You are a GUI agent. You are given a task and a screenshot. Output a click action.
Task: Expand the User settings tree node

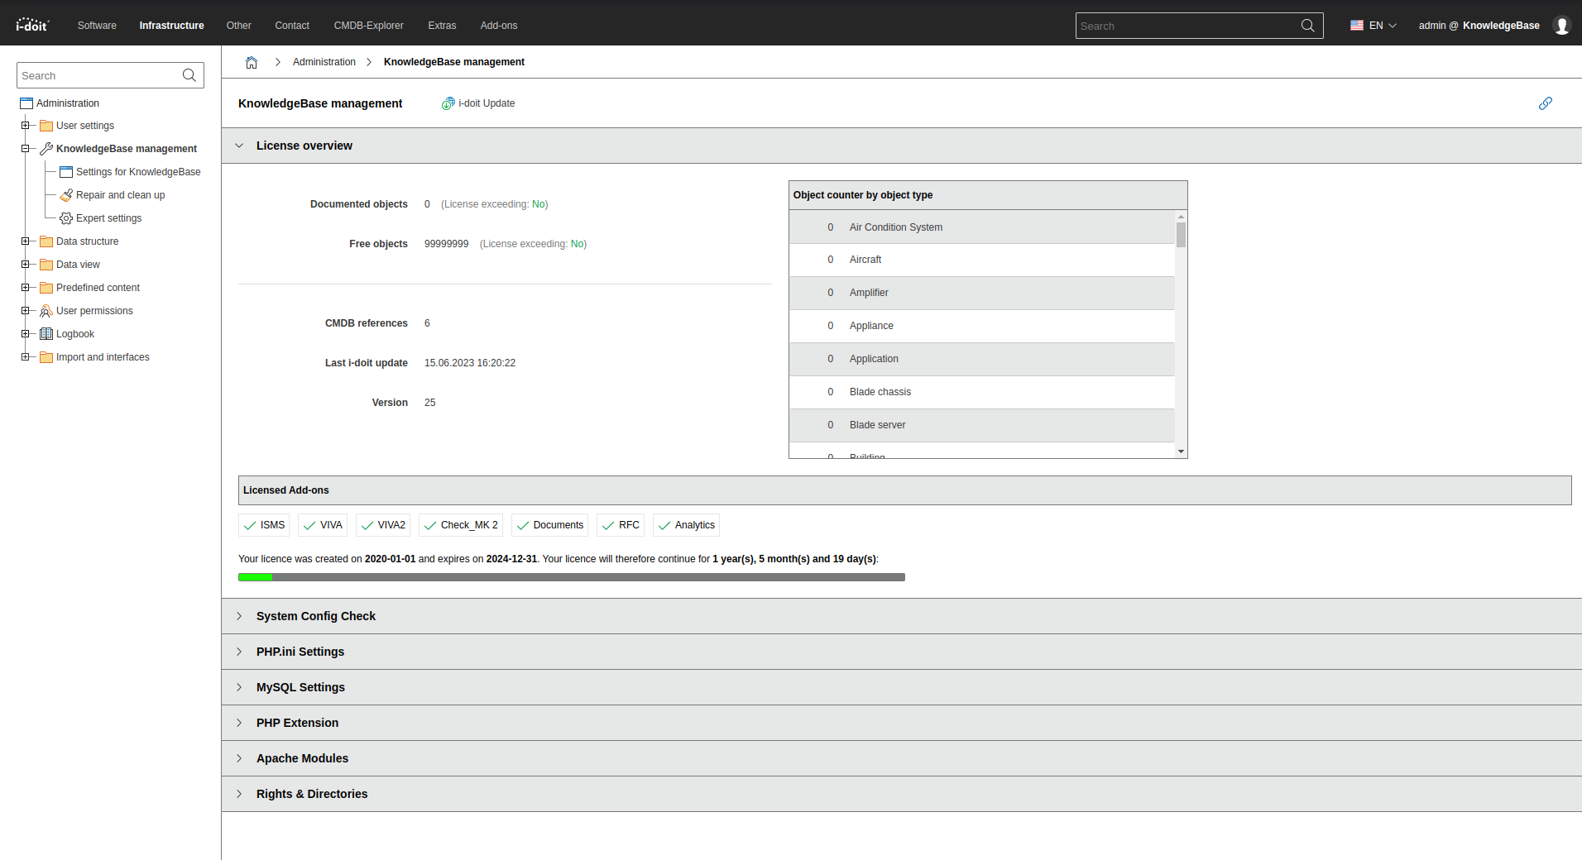pos(25,126)
